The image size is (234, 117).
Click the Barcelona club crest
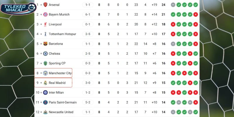coord(45,44)
